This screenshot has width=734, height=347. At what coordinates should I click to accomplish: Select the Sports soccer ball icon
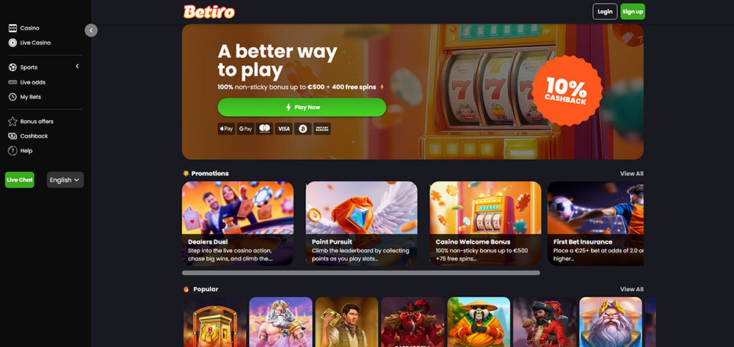[12, 67]
